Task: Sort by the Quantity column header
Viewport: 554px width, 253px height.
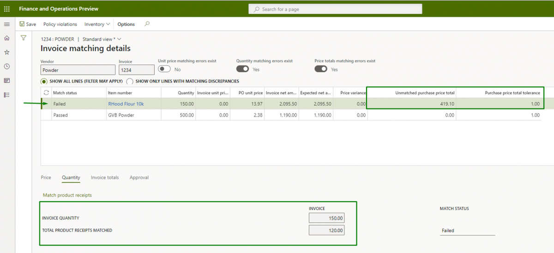Action: pyautogui.click(x=178, y=93)
